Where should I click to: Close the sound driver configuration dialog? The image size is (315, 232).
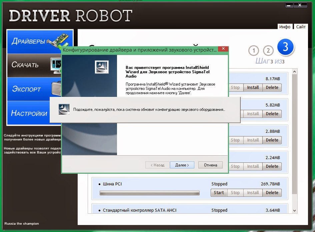coord(223,49)
